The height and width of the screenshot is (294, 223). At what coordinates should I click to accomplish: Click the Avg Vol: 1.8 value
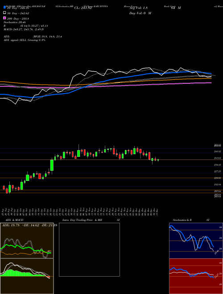[138, 8]
